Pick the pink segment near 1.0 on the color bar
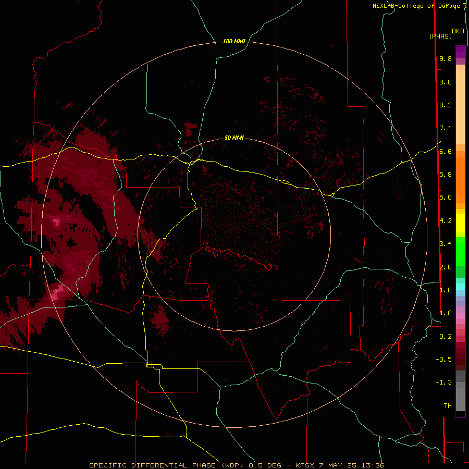The width and height of the screenshot is (469, 469). click(460, 316)
